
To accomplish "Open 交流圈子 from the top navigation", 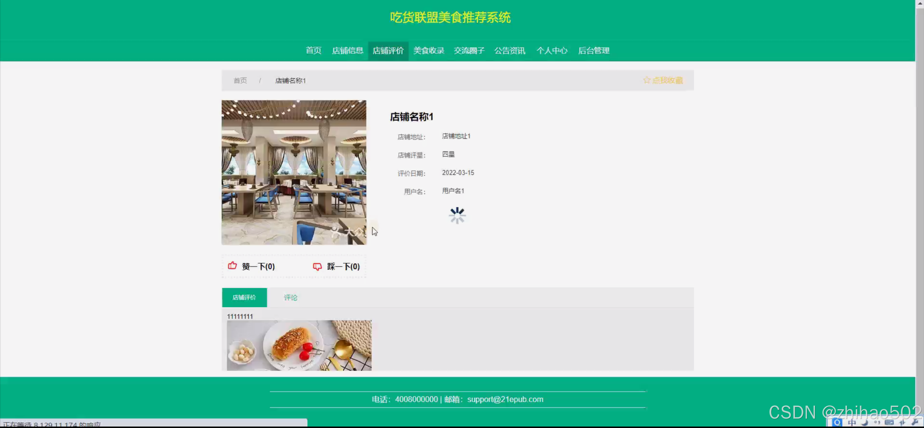I will (469, 50).
